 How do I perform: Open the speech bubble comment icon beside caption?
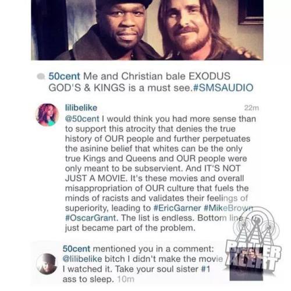pyautogui.click(x=41, y=76)
